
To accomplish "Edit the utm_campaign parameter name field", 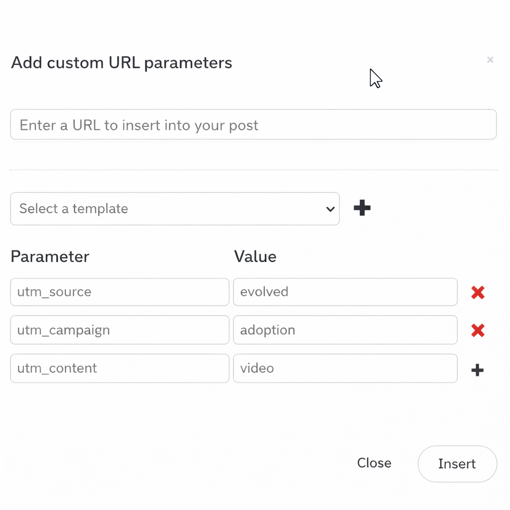I will 120,330.
